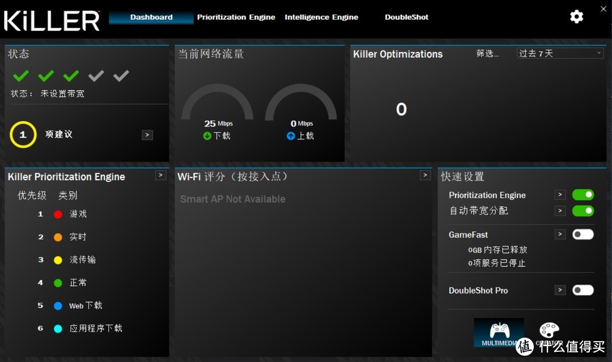Expand the Killer Prioritization Engine panel
Image resolution: width=612 pixels, height=362 pixels.
click(160, 175)
